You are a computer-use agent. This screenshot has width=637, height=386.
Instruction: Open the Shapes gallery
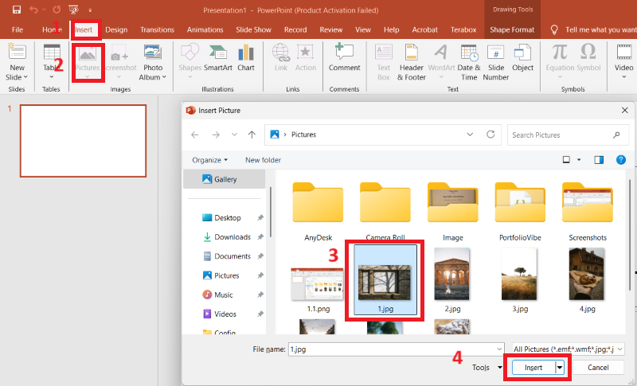pyautogui.click(x=190, y=60)
